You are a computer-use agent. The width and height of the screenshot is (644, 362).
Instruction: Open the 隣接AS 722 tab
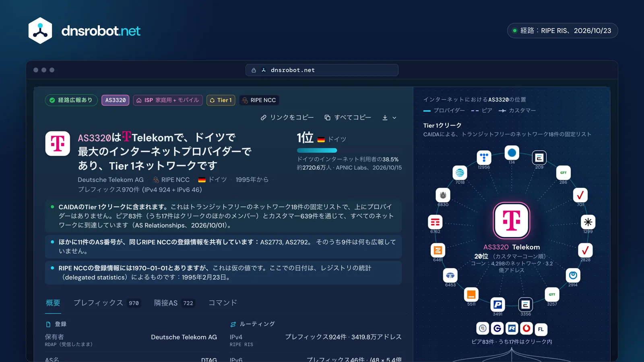click(x=174, y=303)
